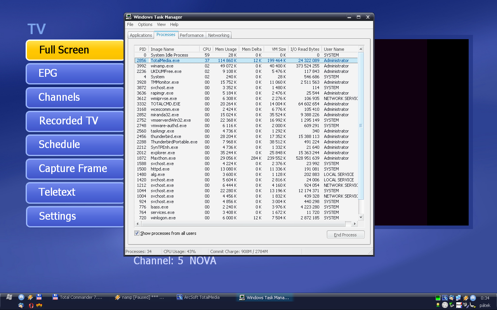Click the TotalMedia remote icon in system tray

[445, 298]
